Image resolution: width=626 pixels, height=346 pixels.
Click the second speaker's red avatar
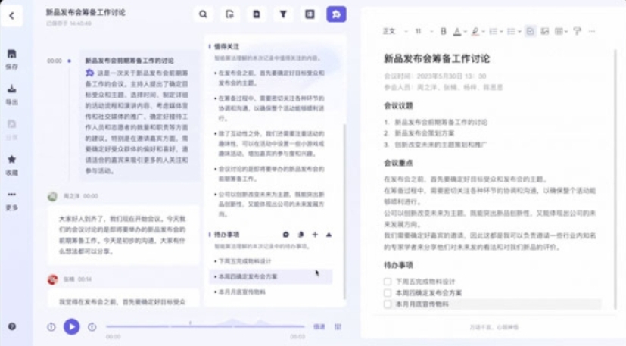[x=52, y=279]
